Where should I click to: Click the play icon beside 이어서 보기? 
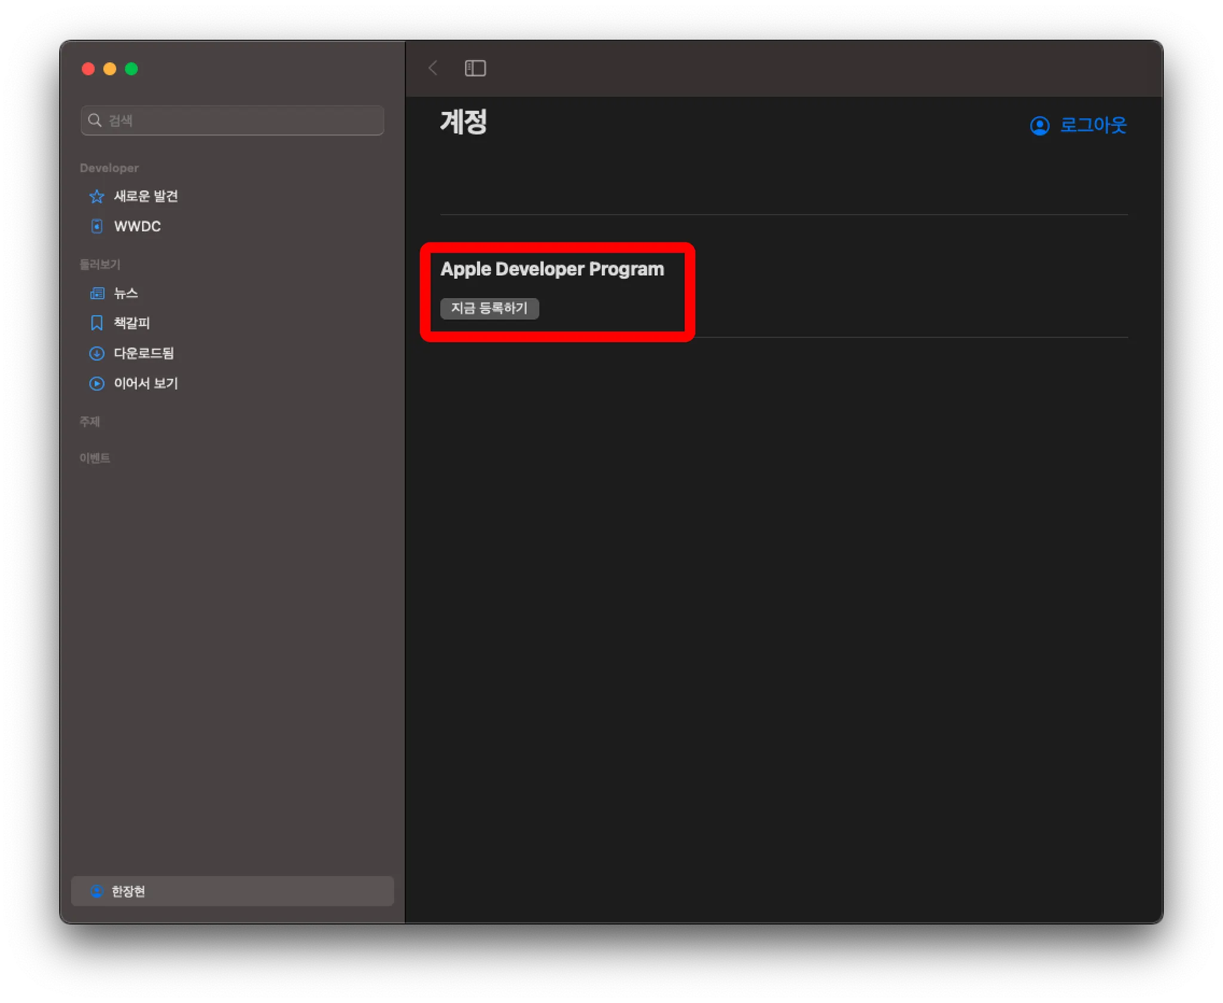click(96, 383)
